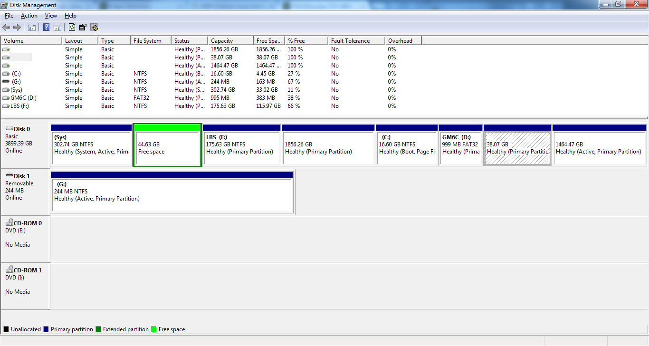Click the Forward arrow in the toolbar
Image resolution: width=649 pixels, height=346 pixels.
coord(17,27)
